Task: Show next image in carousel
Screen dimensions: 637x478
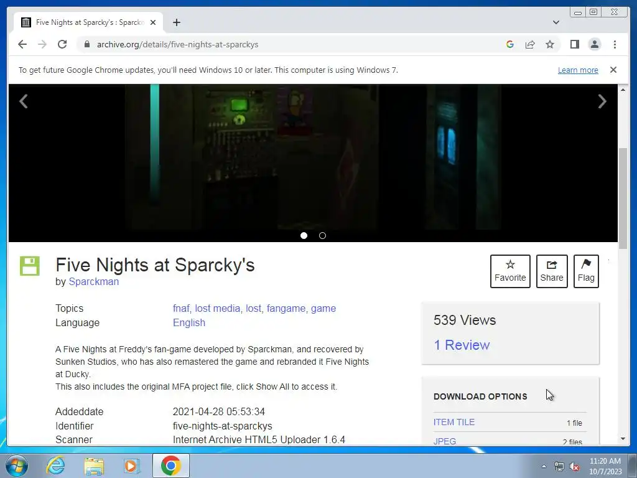Action: coord(602,101)
